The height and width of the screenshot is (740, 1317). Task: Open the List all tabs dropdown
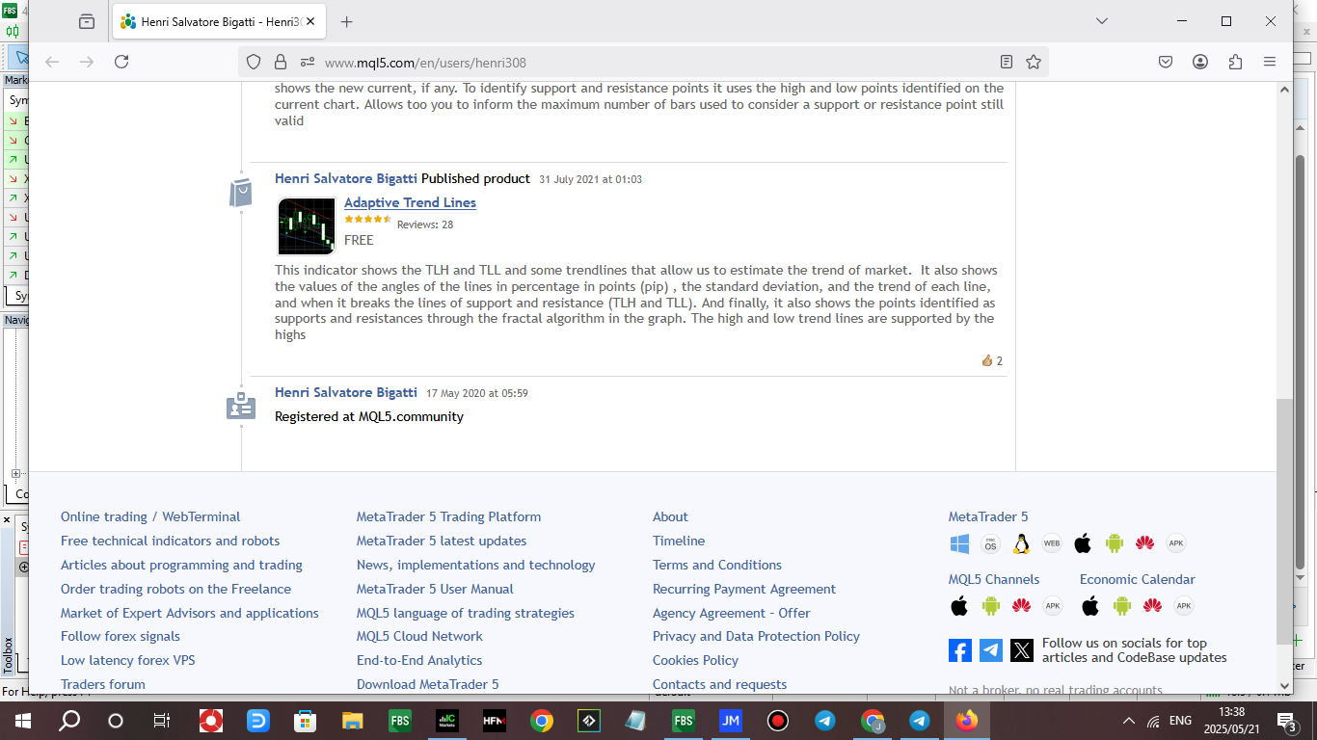pyautogui.click(x=1102, y=21)
